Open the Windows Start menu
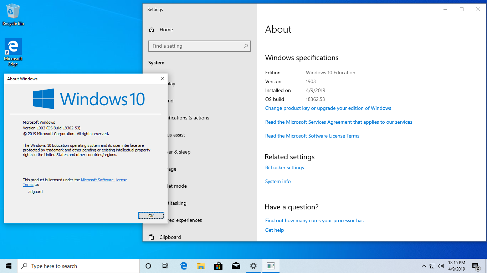The width and height of the screenshot is (487, 273). (x=9, y=266)
